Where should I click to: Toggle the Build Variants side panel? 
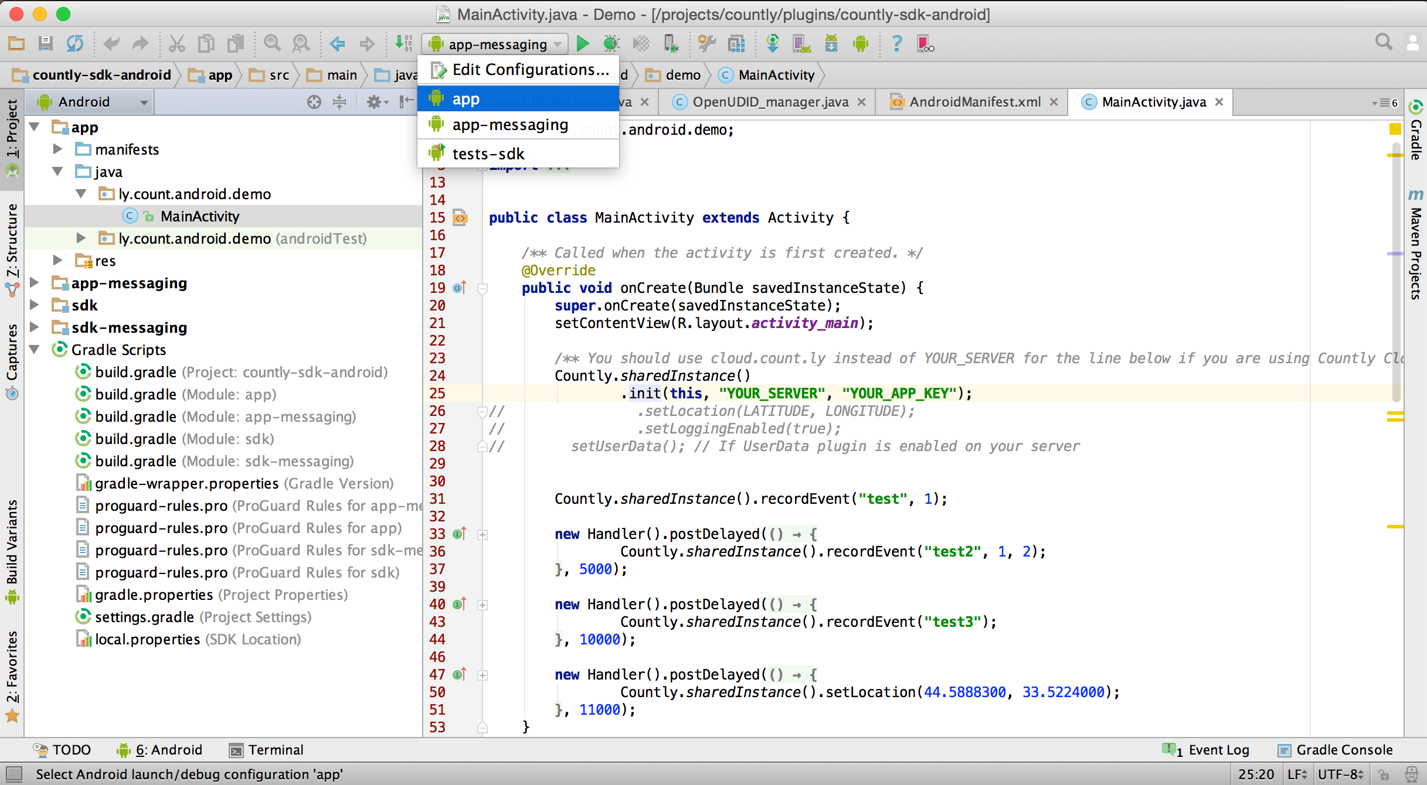[x=12, y=551]
